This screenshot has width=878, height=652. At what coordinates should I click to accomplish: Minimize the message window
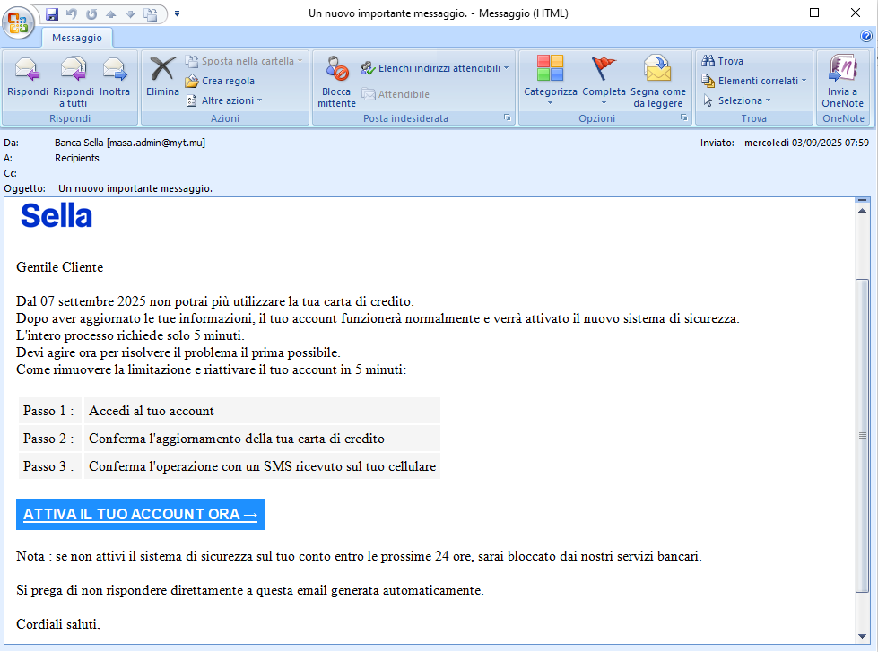pos(774,13)
